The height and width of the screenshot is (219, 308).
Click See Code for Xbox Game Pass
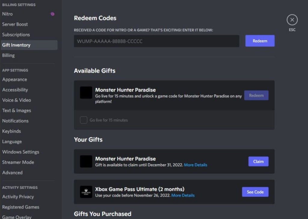(255, 192)
